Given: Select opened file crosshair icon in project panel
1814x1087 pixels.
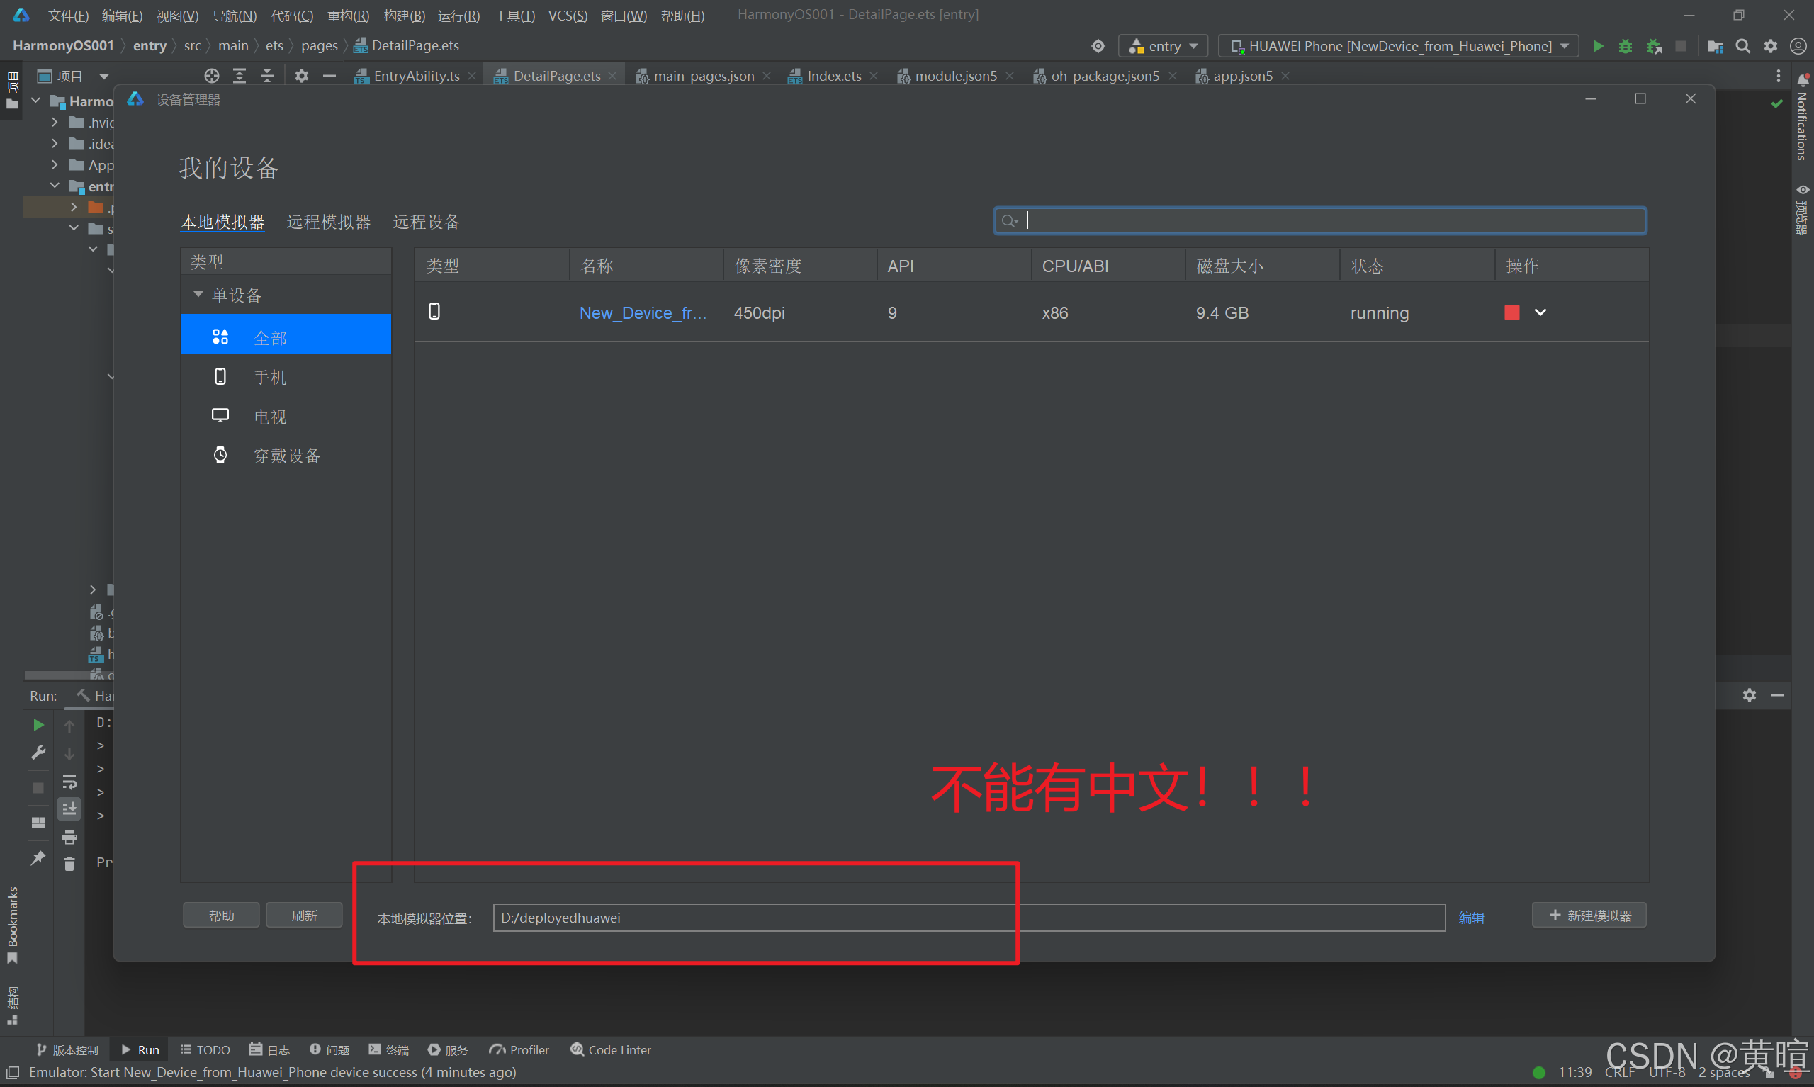Looking at the screenshot, I should [212, 75].
